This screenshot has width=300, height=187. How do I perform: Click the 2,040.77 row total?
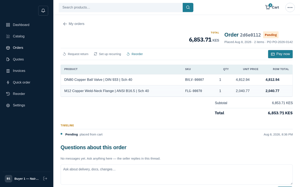(272, 91)
